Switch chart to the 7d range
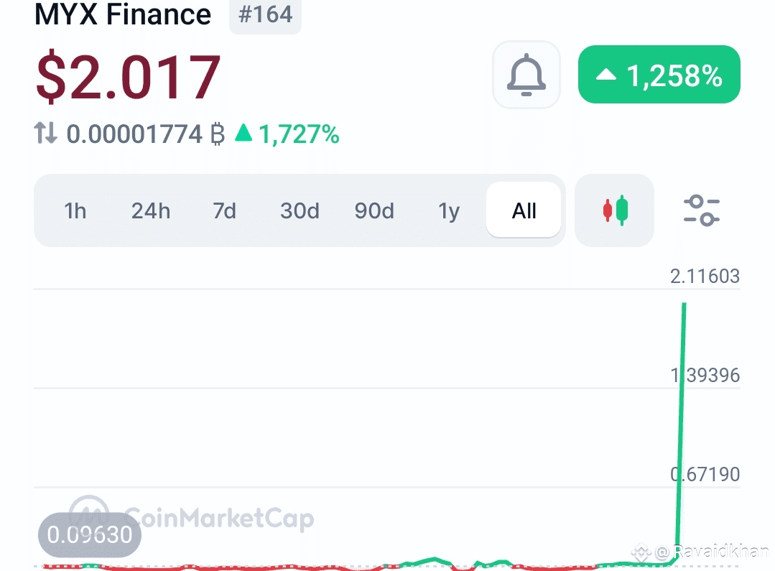Viewport: 775px width, 571px height. click(224, 211)
